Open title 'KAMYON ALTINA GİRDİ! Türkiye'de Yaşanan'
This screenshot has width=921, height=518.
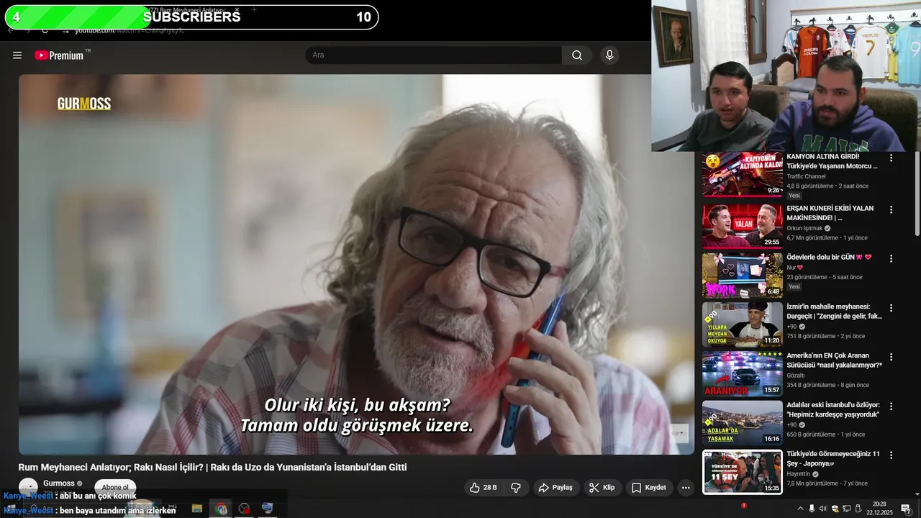coord(832,161)
